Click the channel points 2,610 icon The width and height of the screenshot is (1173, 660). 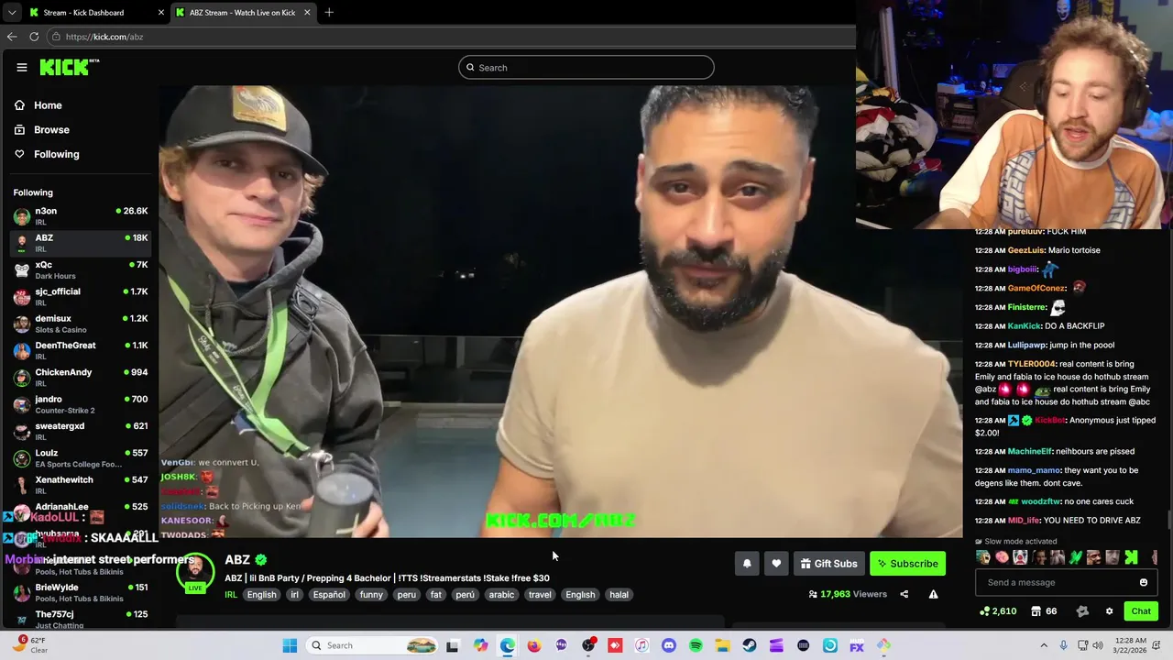(x=985, y=611)
